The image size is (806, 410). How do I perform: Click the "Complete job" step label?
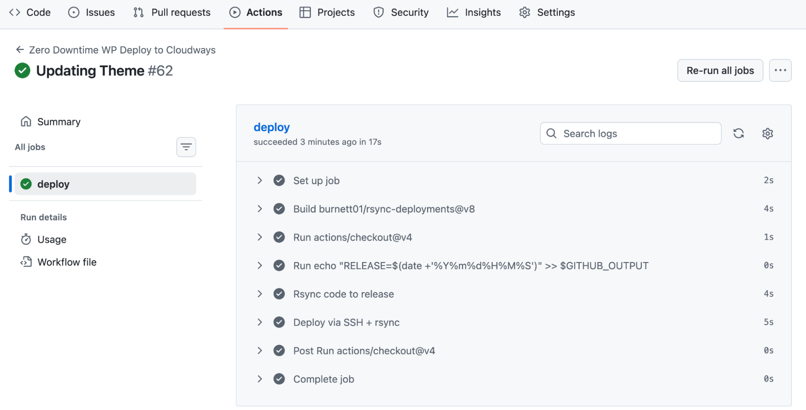pos(324,379)
